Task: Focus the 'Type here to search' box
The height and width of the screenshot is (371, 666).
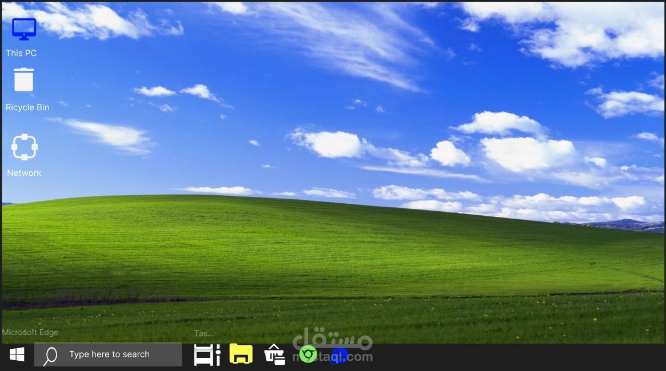Action: [x=108, y=354]
